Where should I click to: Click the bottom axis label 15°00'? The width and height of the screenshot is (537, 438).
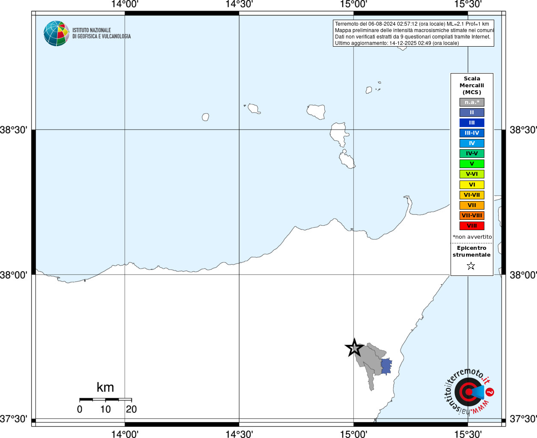353,434
